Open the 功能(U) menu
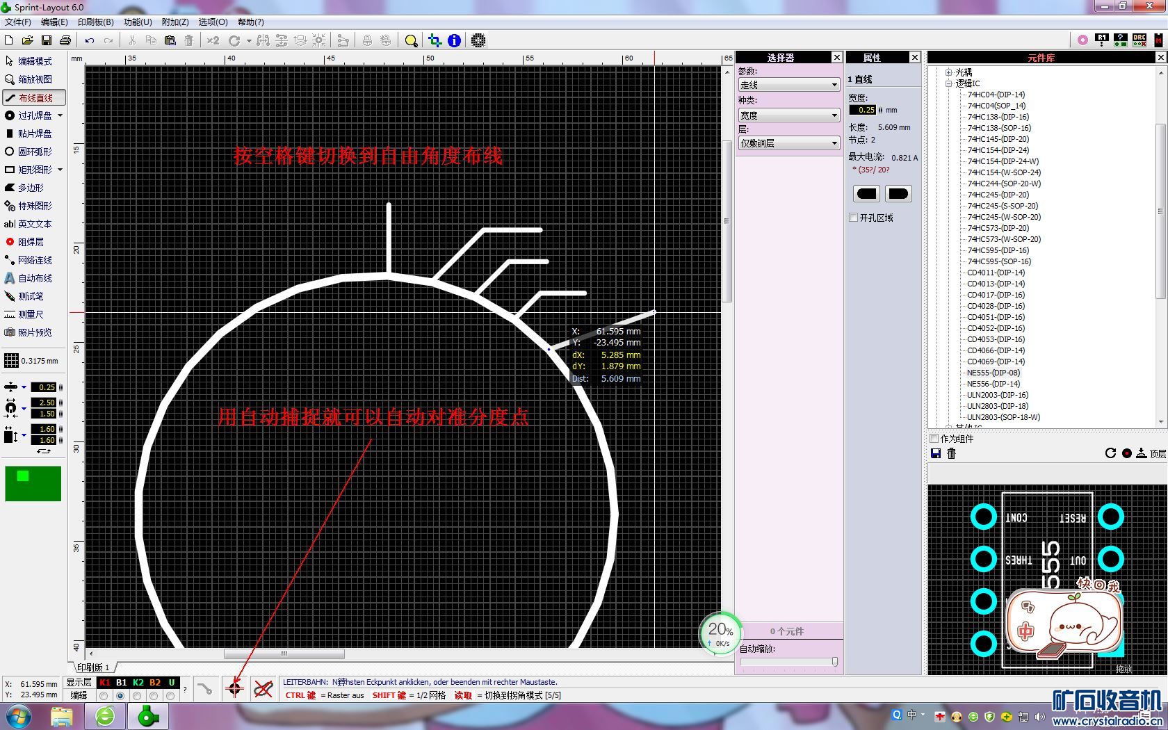The width and height of the screenshot is (1168, 730). [137, 22]
